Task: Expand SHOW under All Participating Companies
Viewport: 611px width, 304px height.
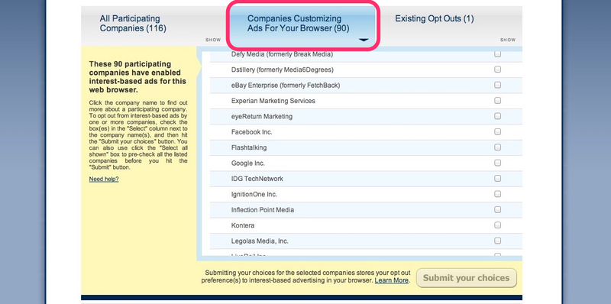Action: click(x=213, y=40)
